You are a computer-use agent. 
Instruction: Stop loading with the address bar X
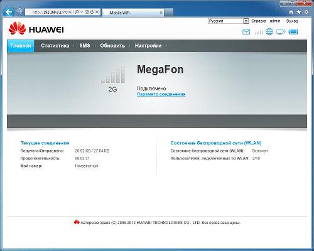97,12
